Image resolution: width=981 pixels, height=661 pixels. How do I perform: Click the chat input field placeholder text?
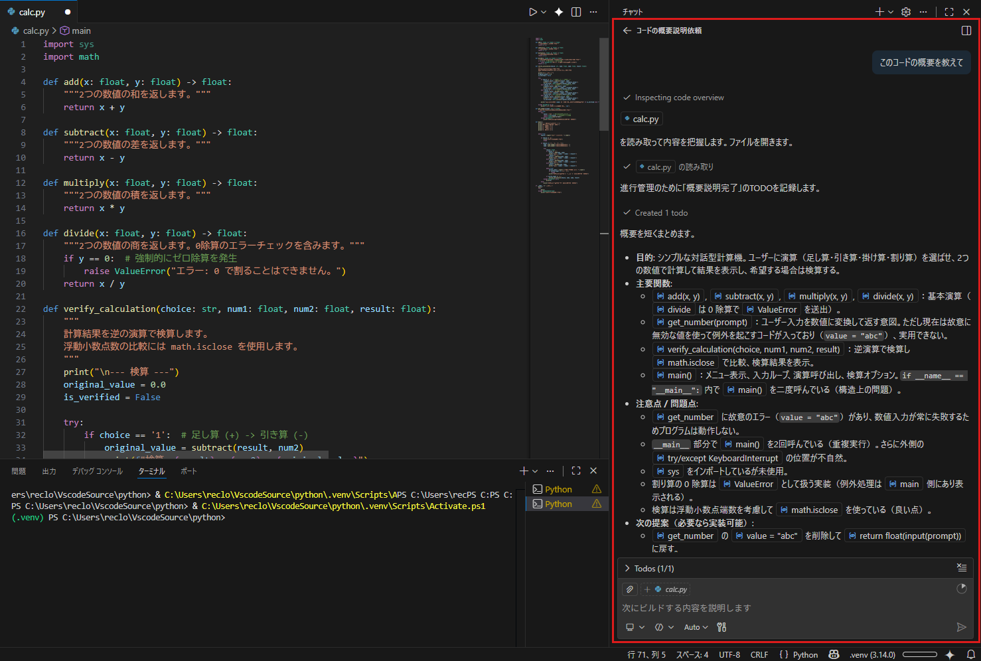[x=686, y=608]
